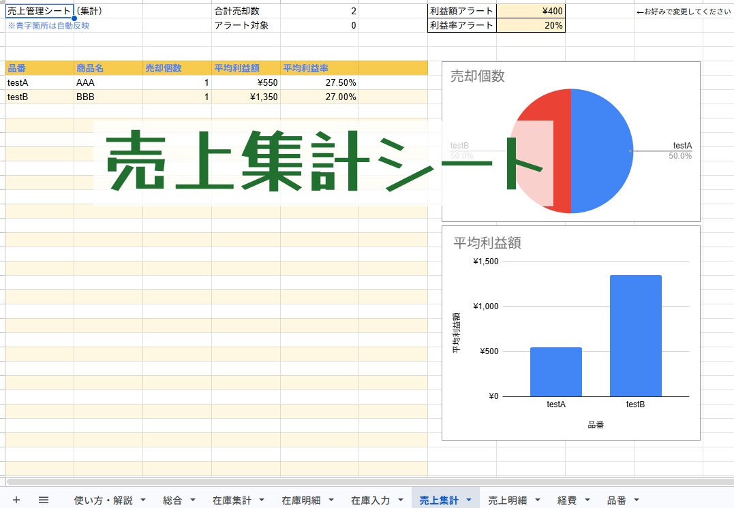Click the testB bar in bar chart
734x508 pixels.
coord(635,336)
